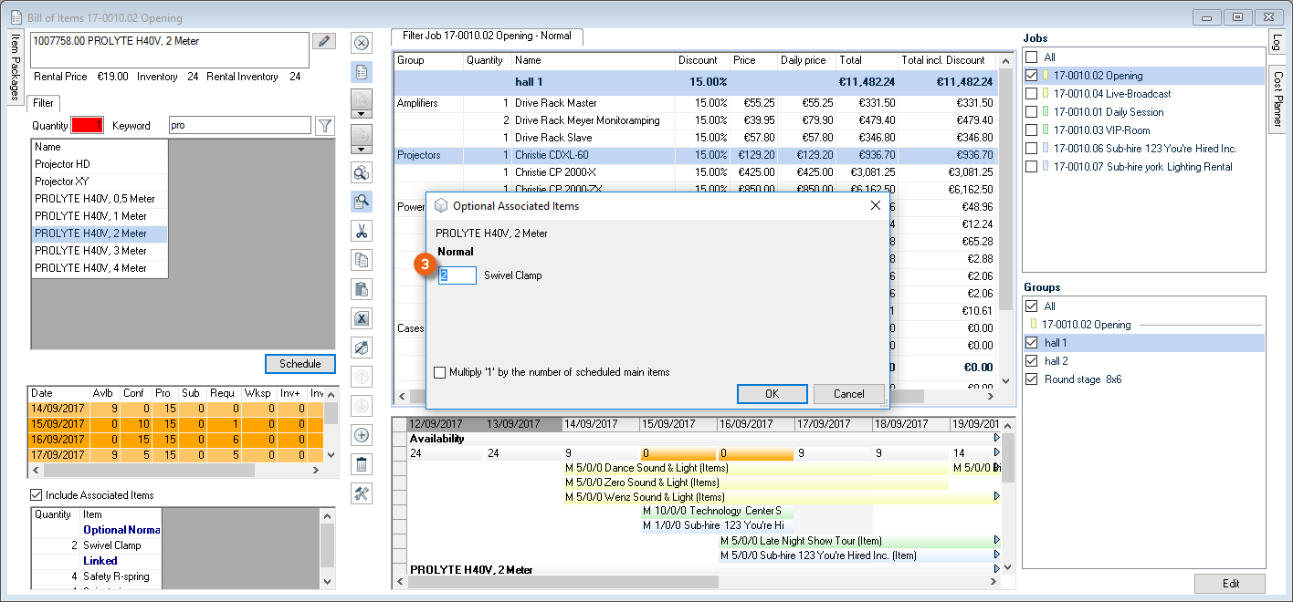This screenshot has height=602, width=1293.
Task: Click the funnel filter icon next to Keyword
Action: pyautogui.click(x=324, y=126)
